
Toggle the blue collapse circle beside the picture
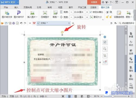click(105, 37)
